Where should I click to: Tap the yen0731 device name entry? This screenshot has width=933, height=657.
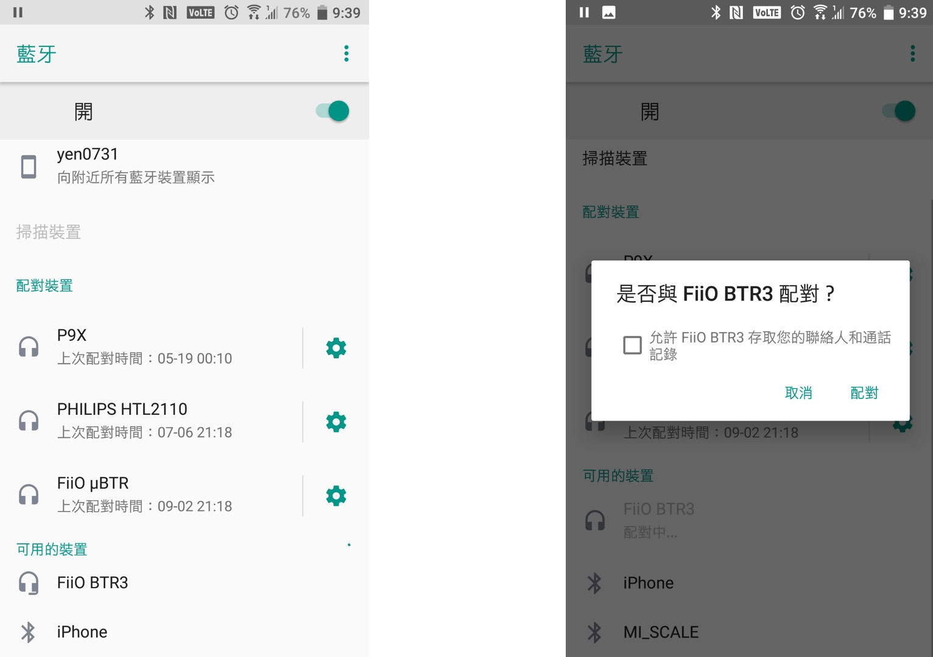[x=185, y=166]
